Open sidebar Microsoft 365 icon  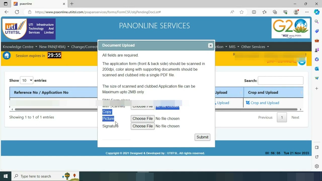pyautogui.click(x=317, y=59)
